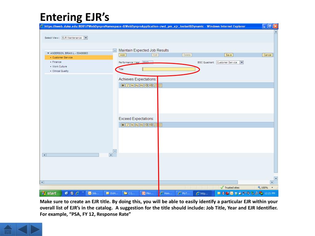Screen dimensions: 315x236
Task: Click the Delete button
Action: [187, 55]
